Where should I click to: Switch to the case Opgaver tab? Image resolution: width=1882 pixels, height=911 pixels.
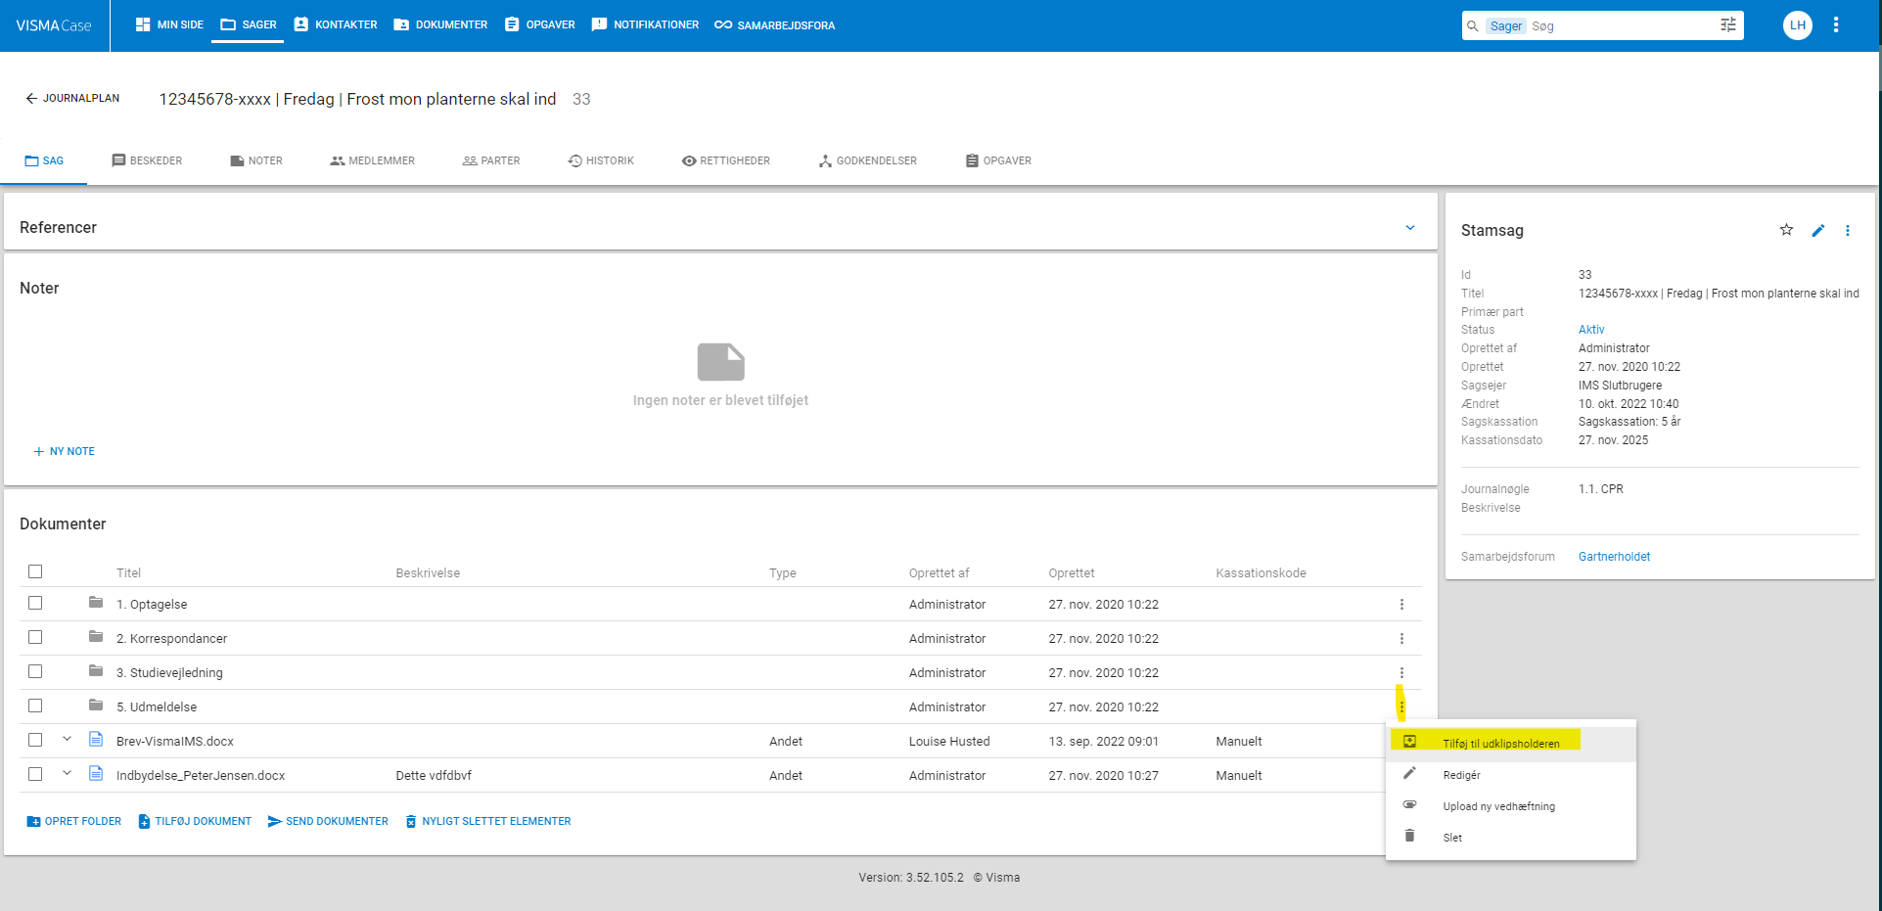pyautogui.click(x=998, y=160)
